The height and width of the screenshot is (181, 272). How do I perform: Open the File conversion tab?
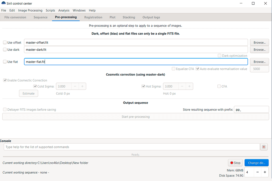click(15, 17)
